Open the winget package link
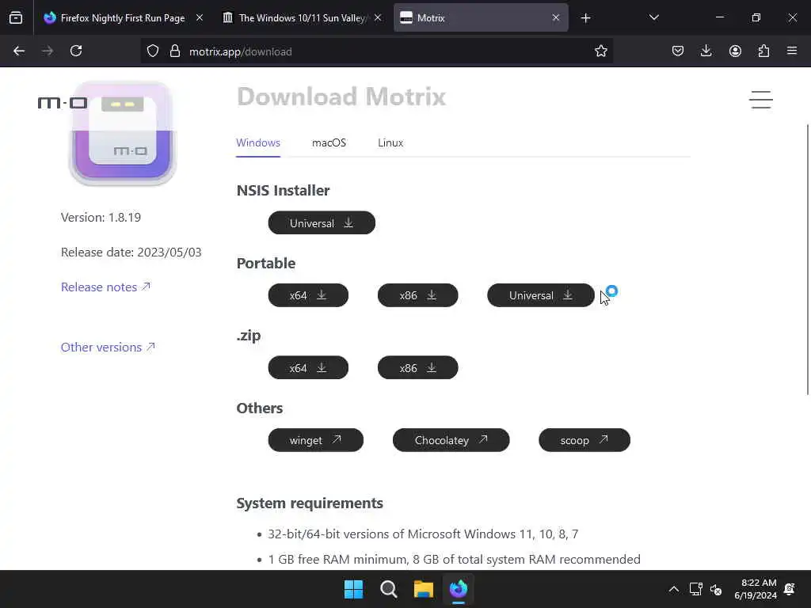Image resolution: width=811 pixels, height=608 pixels. 315,440
